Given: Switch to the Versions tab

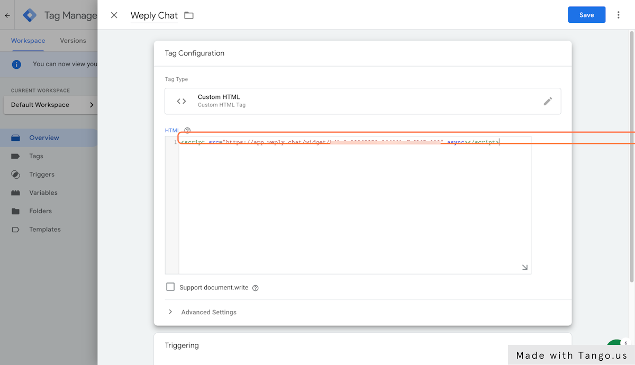Looking at the screenshot, I should tap(73, 41).
